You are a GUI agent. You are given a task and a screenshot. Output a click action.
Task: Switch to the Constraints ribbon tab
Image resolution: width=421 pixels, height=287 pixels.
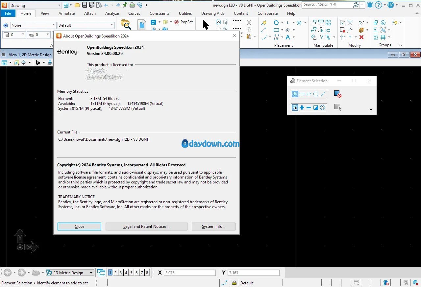160,13
